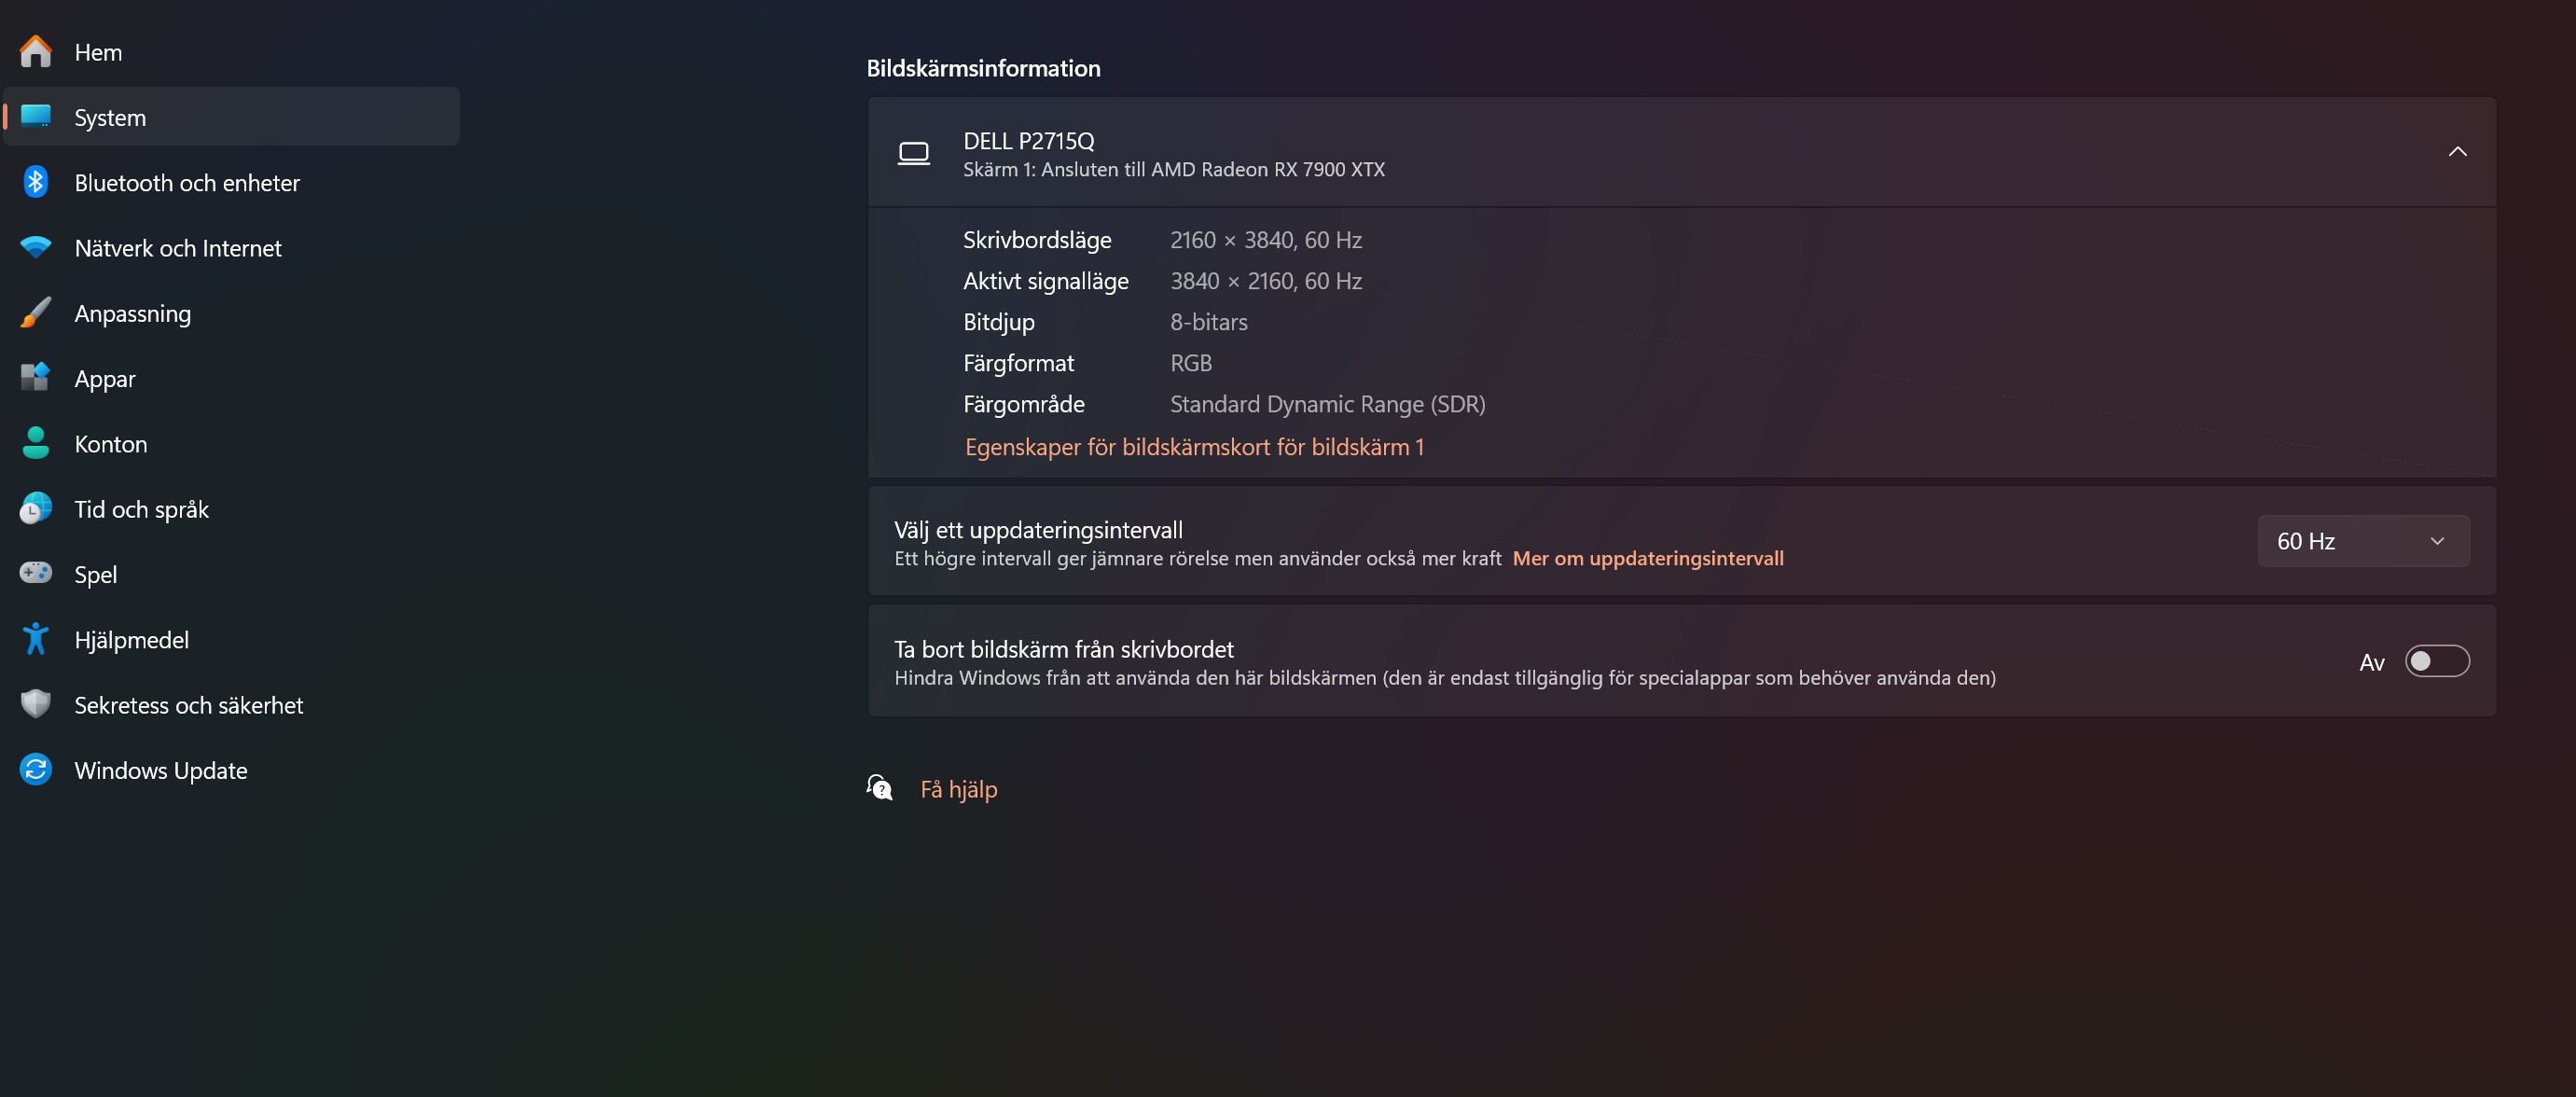Open Mer om uppdateringsintervall link
The height and width of the screenshot is (1097, 2576).
pos(1647,558)
